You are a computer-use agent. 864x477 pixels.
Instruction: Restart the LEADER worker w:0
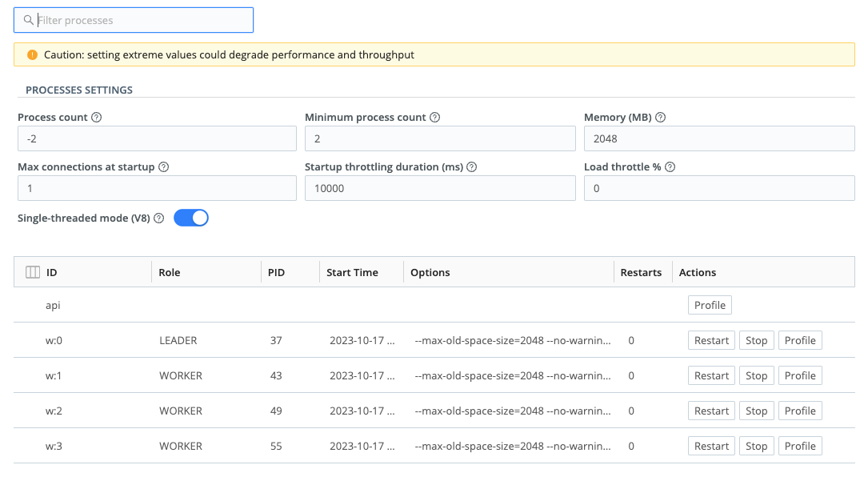pos(711,340)
